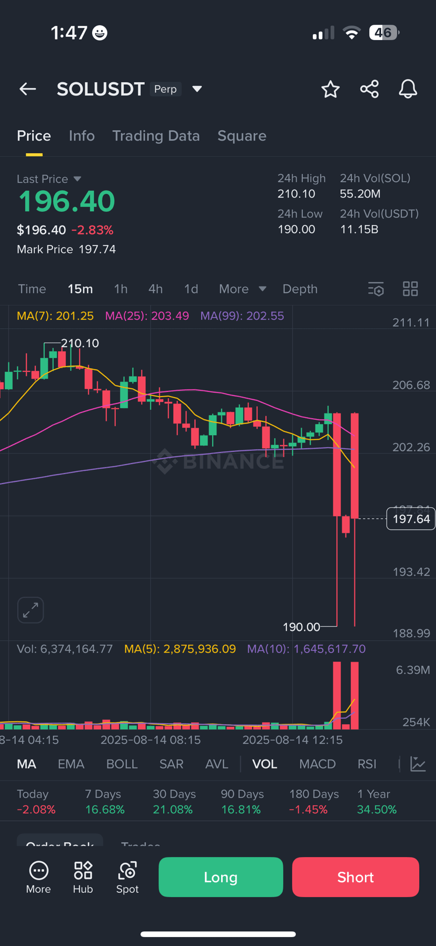Select the RSI sub-indicator

point(367,764)
